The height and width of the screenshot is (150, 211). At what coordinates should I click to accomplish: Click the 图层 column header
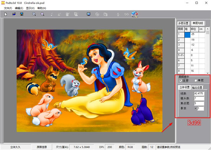click(181, 29)
